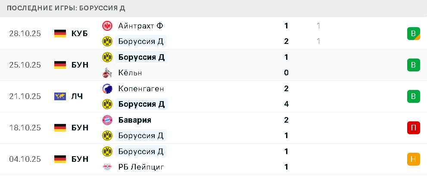This screenshot has height=176, width=427.
Task: Open the Копенгаген team link
Action: [141, 89]
